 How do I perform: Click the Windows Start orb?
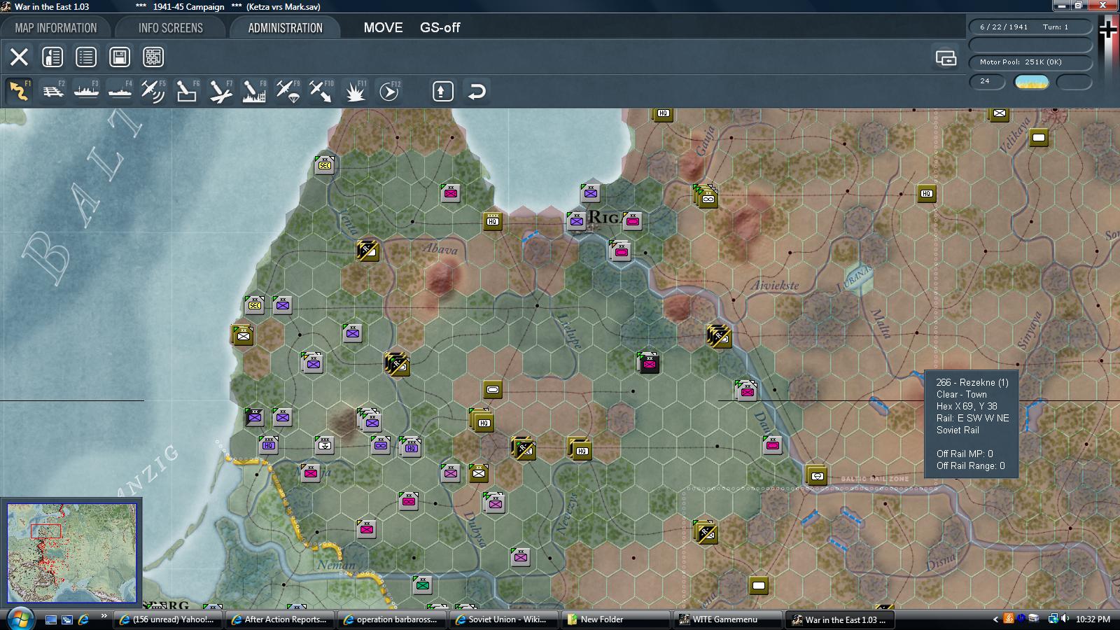20,619
